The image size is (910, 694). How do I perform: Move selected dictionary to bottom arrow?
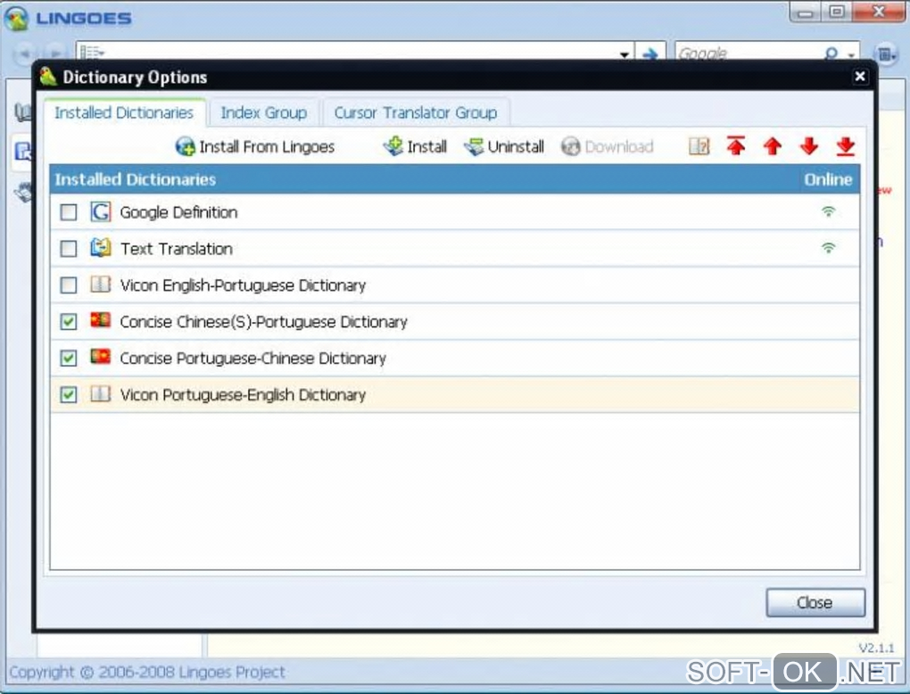click(846, 146)
